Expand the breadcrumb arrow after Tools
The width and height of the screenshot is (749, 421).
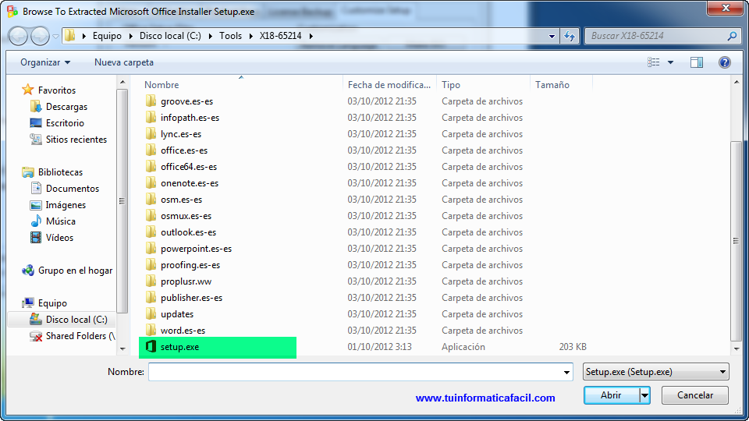250,36
